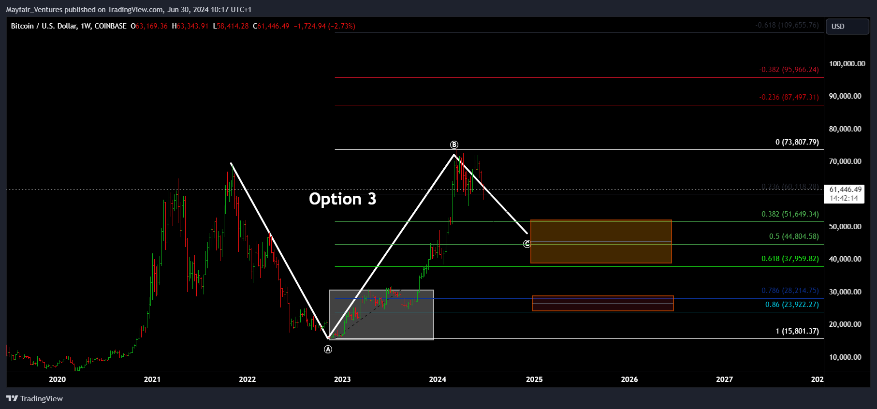877x409 pixels.
Task: Click the 20,000.00 price axis label
Action: pos(845,324)
